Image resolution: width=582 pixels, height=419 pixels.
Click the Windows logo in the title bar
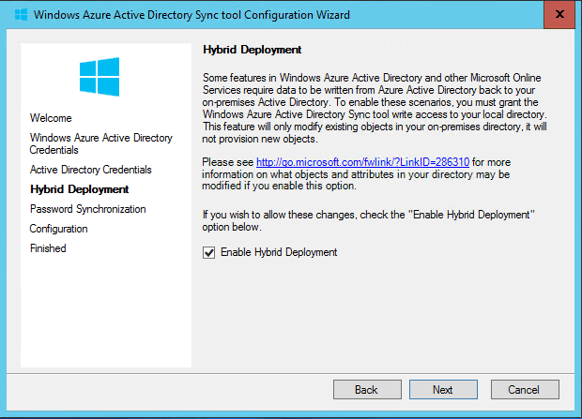coord(22,15)
